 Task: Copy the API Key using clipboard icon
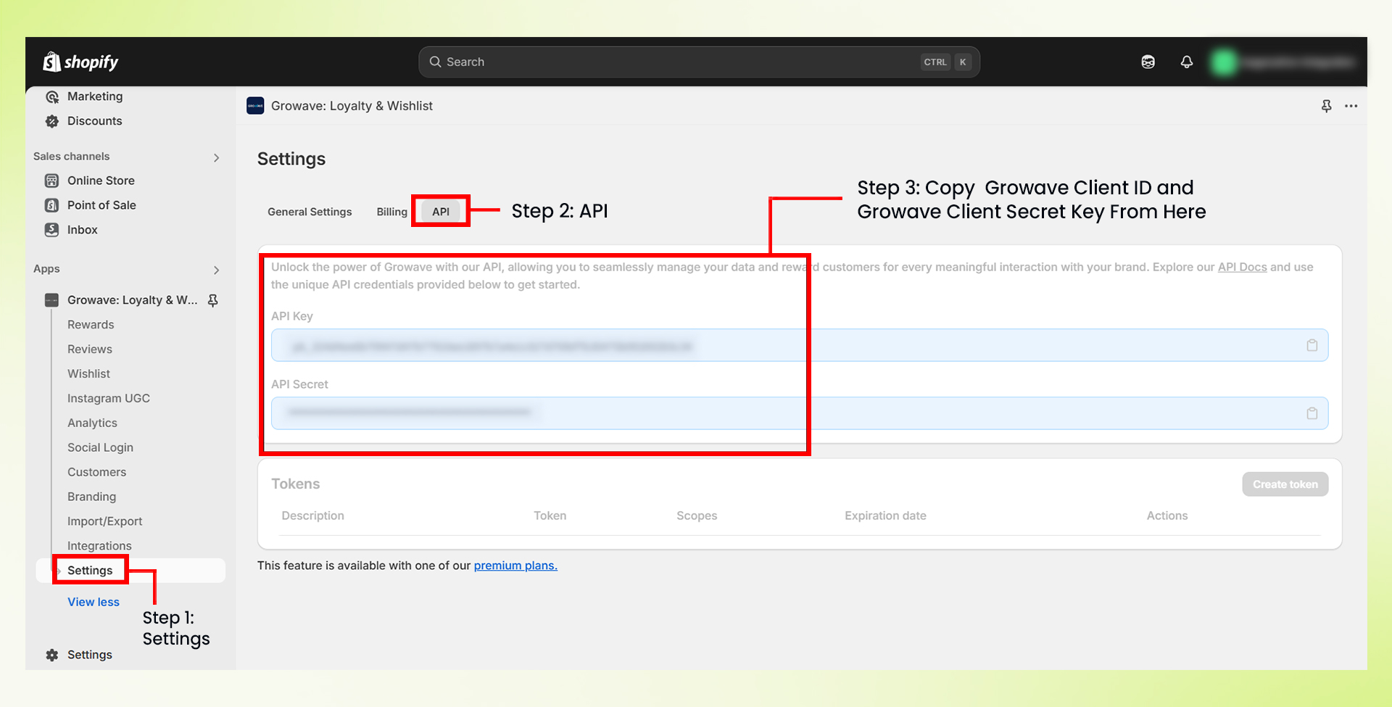coord(1312,345)
